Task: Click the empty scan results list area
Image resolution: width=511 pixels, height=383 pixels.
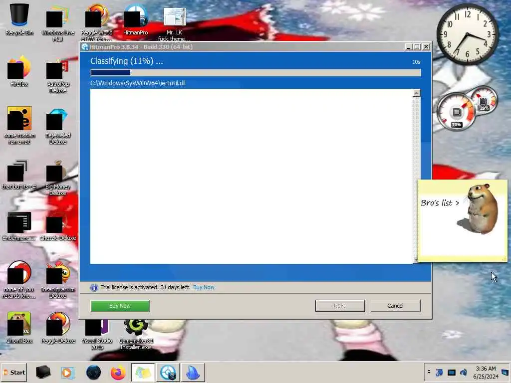Action: pyautogui.click(x=252, y=176)
